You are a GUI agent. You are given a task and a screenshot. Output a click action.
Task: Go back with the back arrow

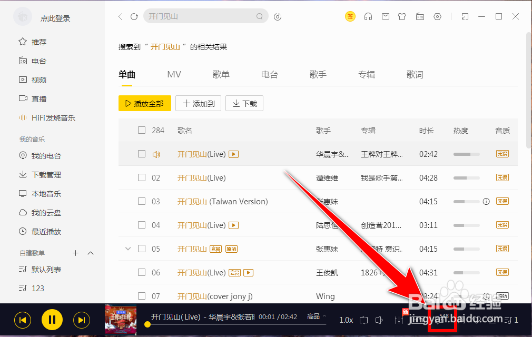[x=121, y=17]
